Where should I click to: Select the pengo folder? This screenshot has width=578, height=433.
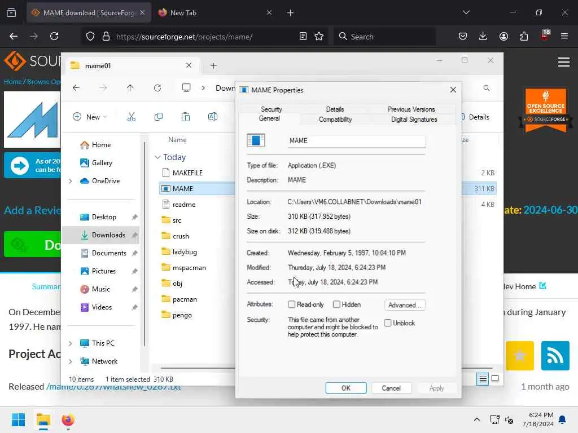click(182, 315)
